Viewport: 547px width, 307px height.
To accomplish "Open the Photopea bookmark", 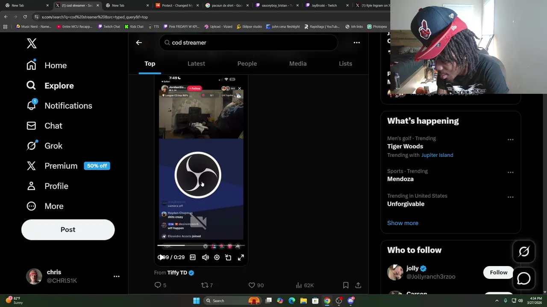I will tap(377, 26).
